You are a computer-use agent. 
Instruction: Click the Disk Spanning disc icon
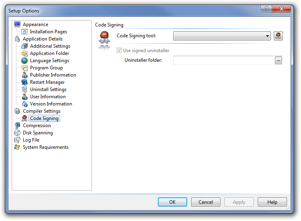click(x=17, y=133)
